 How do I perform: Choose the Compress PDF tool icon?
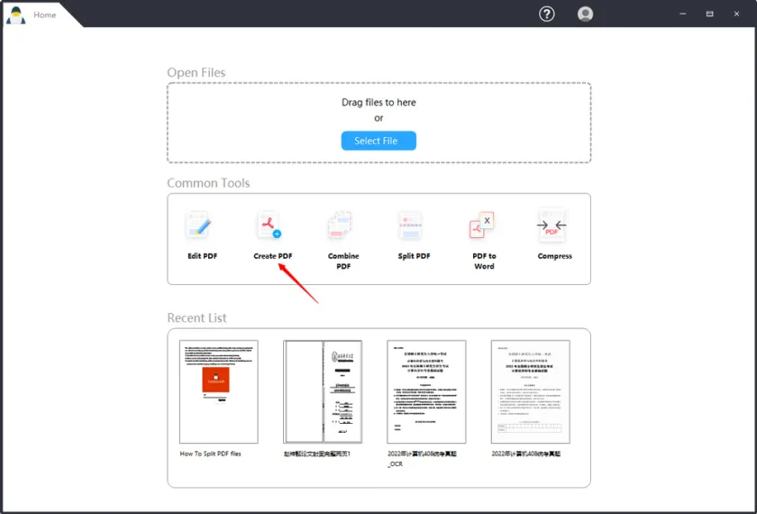[552, 225]
